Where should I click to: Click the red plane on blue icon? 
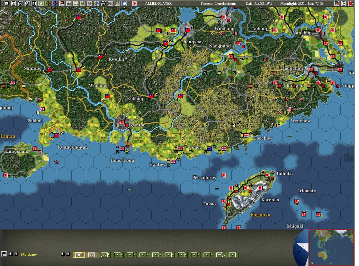pyautogui.click(x=55, y=3)
